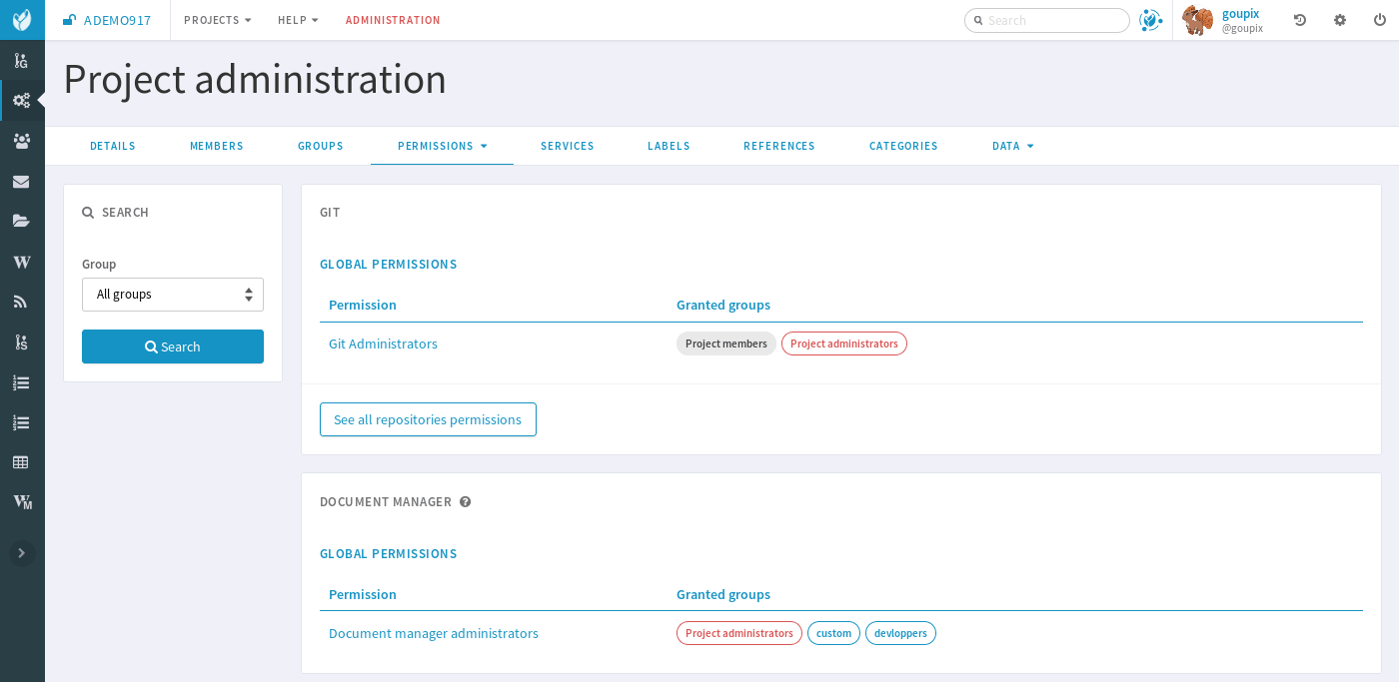Image resolution: width=1399 pixels, height=682 pixels.
Task: Open the Git service from the sidebar
Action: point(22,60)
